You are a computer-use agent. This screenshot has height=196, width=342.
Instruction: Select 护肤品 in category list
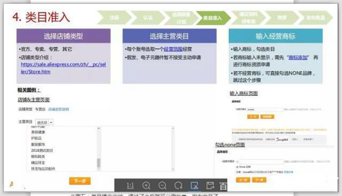point(36,138)
